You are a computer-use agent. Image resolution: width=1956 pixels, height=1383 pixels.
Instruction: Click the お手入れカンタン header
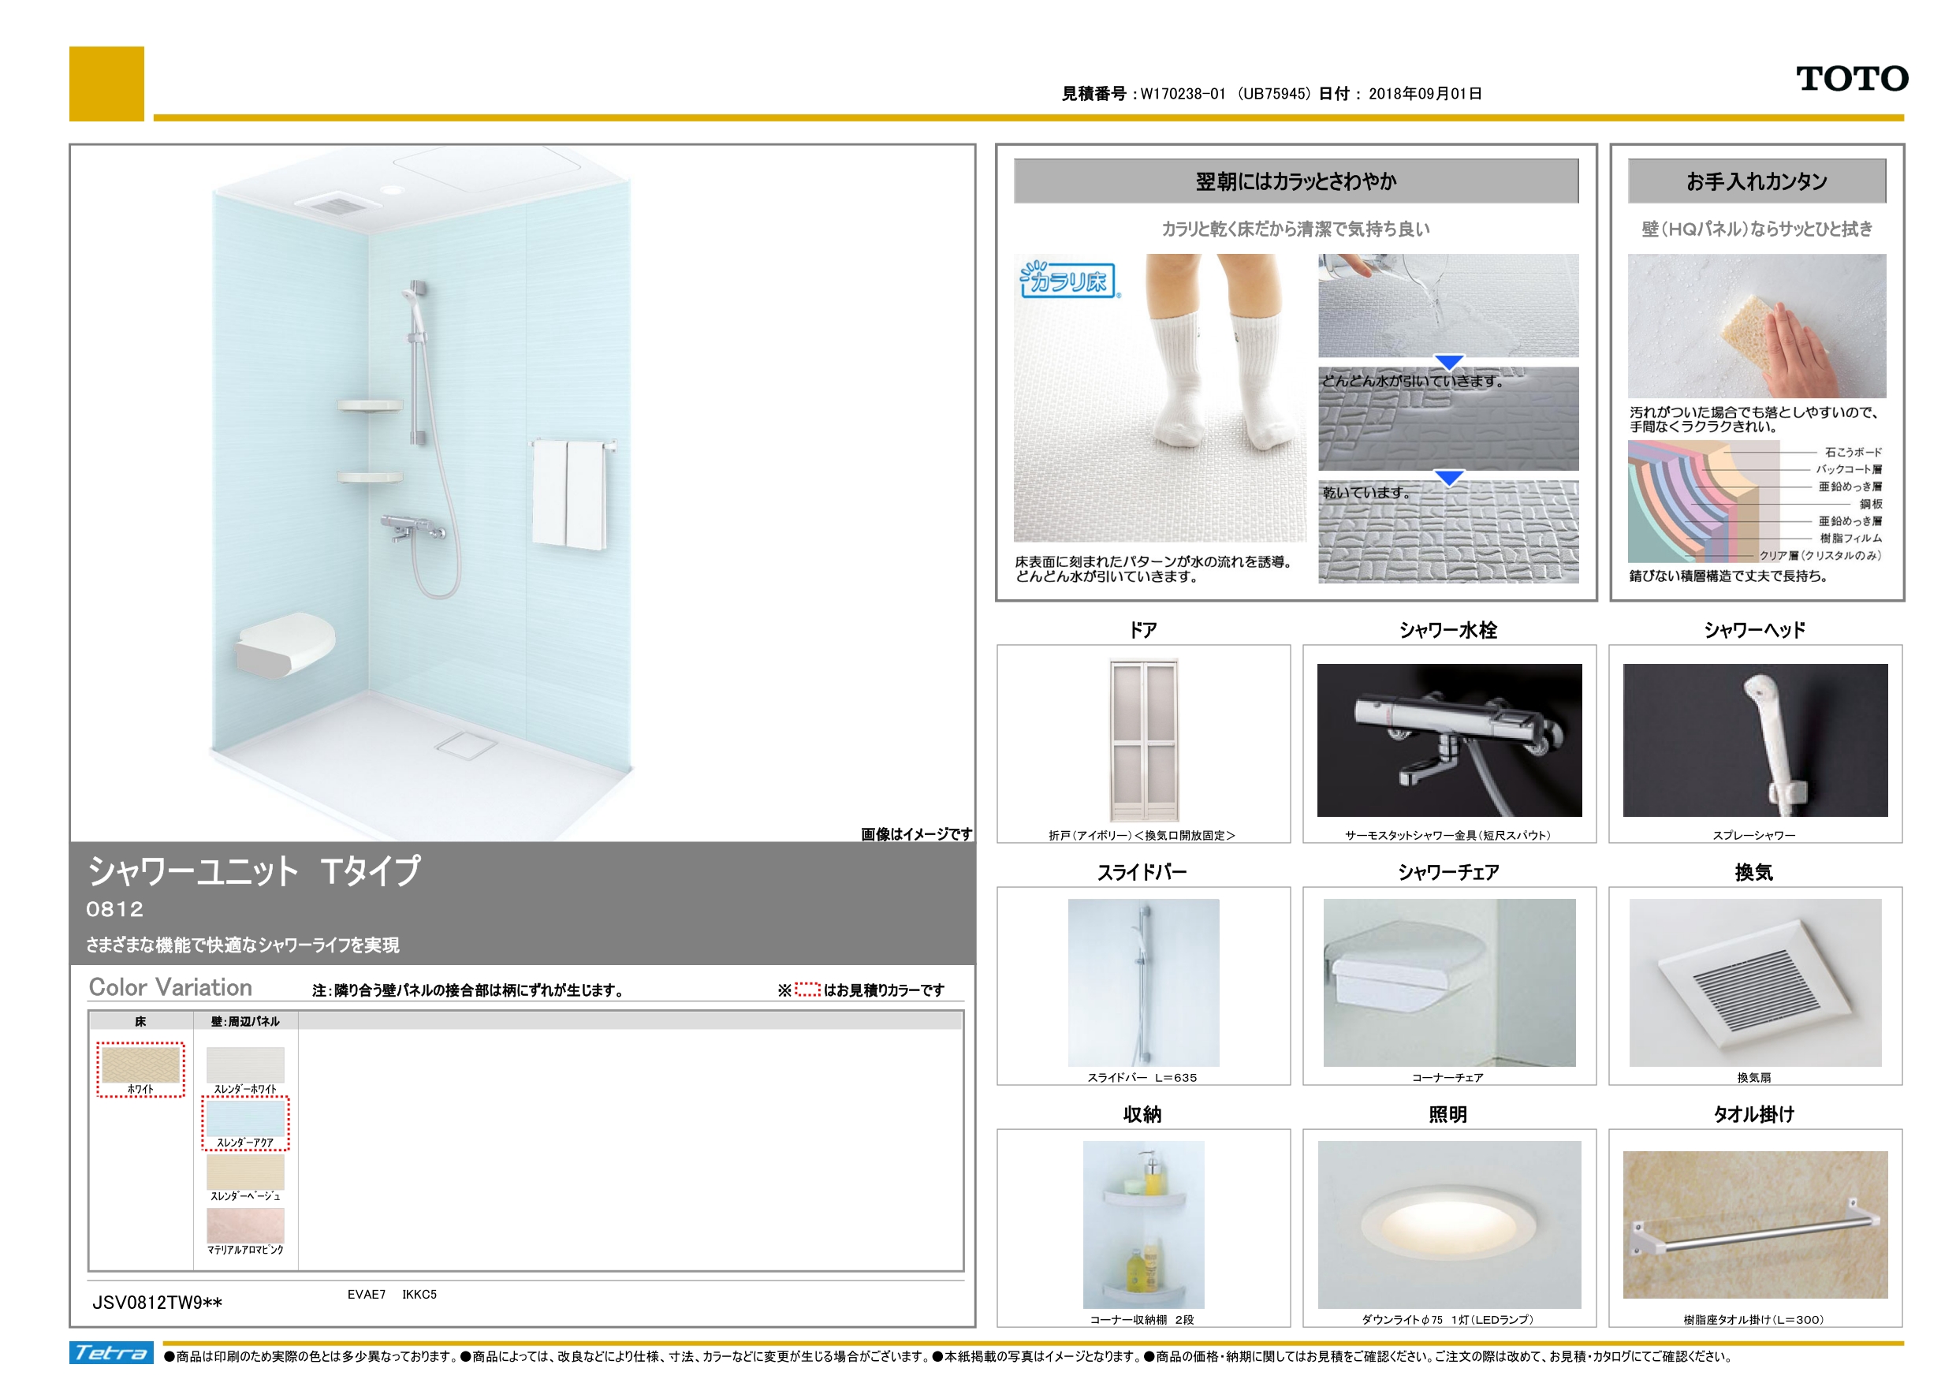tap(1756, 181)
